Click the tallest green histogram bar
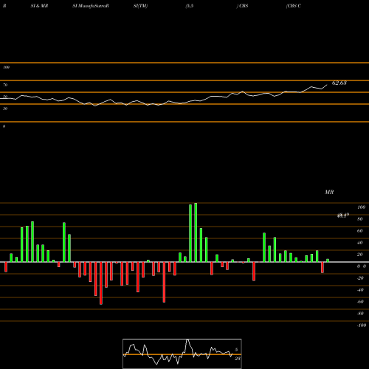The width and height of the screenshot is (369, 369). [x=196, y=232]
